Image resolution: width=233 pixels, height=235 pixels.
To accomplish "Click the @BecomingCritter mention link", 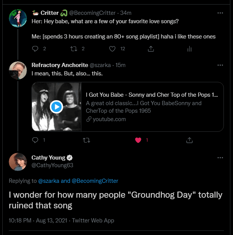I will tap(95, 181).
